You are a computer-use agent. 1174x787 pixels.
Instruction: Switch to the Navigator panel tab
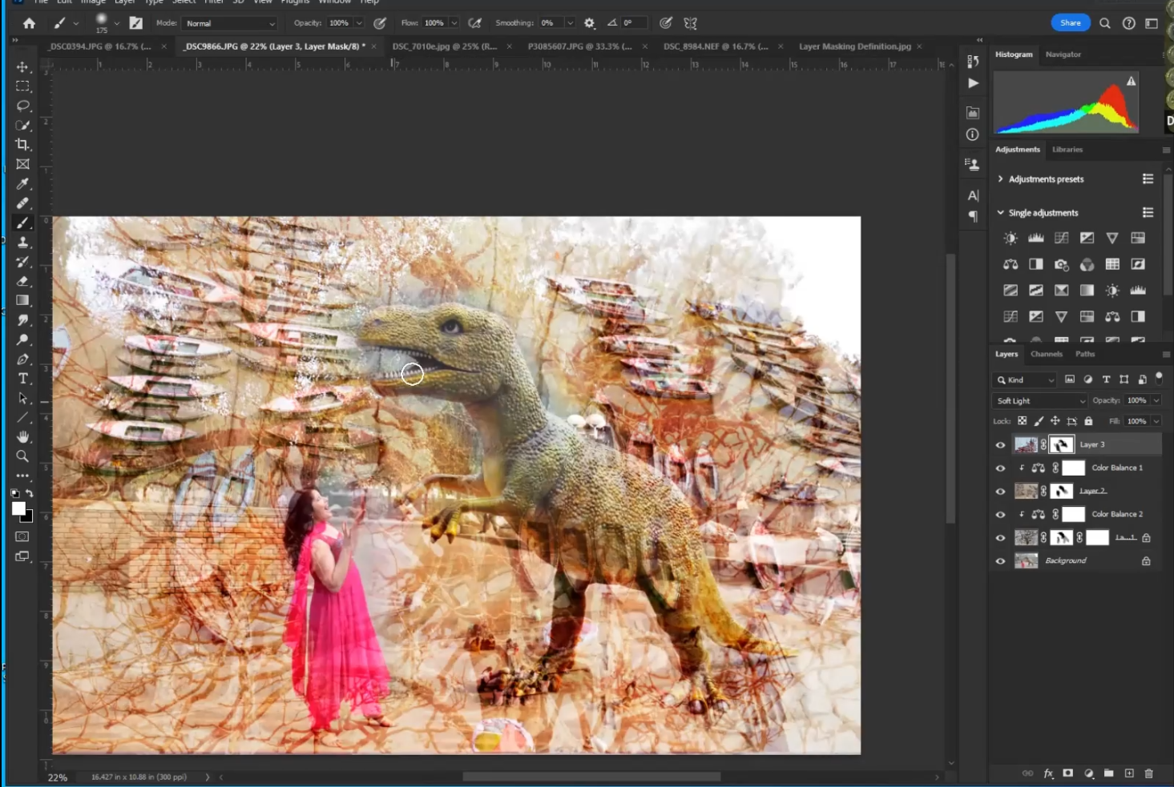click(x=1063, y=54)
